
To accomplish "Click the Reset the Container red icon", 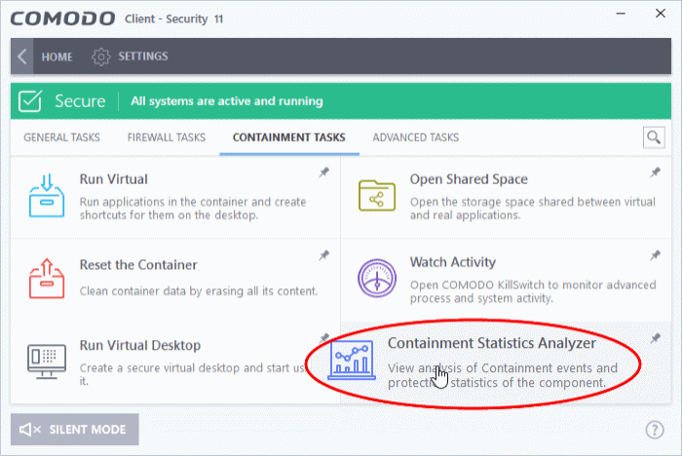I will coord(47,279).
